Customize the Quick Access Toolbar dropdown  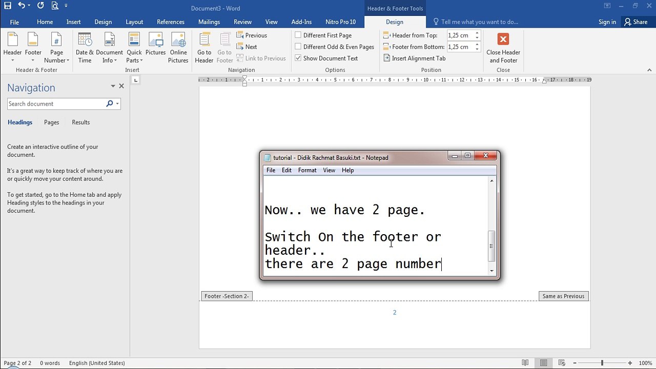66,6
